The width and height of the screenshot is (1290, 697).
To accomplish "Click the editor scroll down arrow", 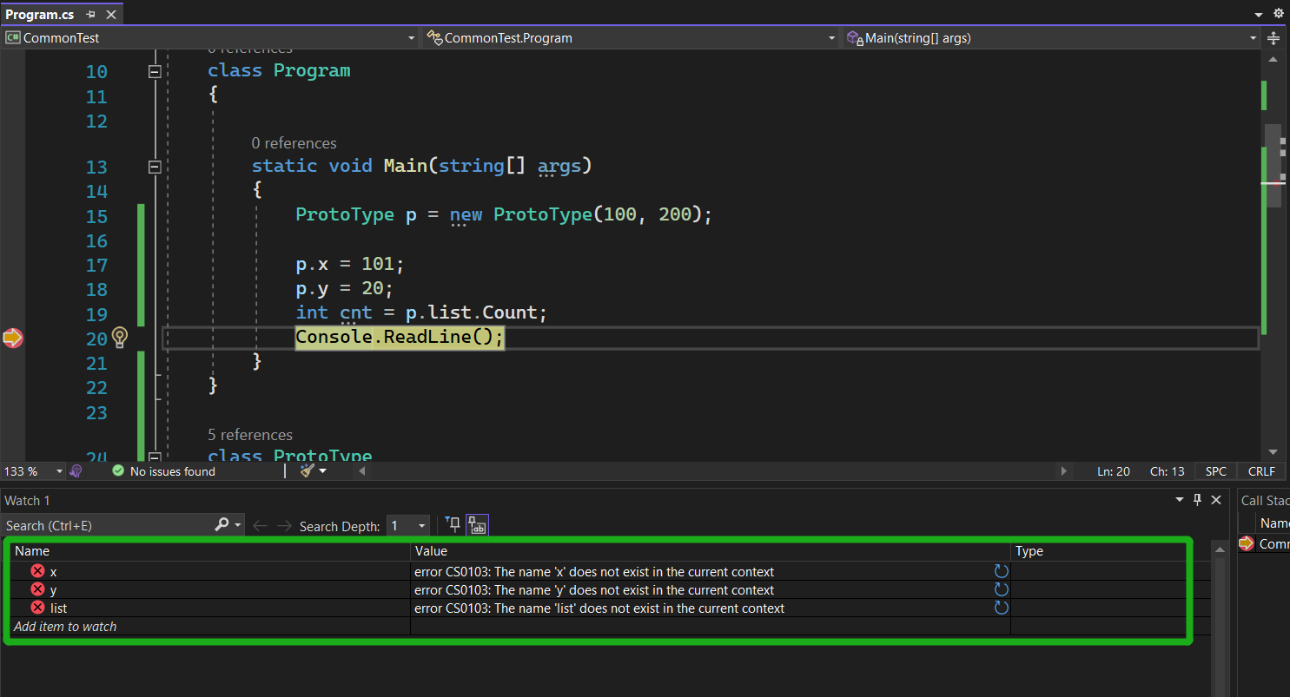I will tap(1273, 452).
